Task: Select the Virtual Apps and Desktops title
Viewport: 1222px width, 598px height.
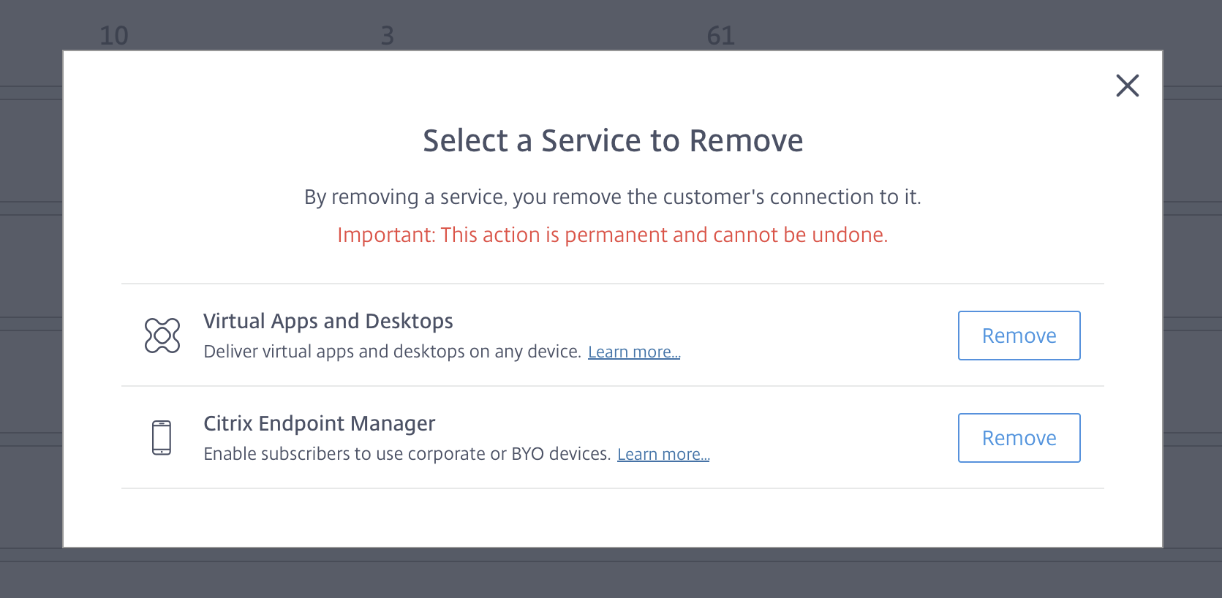Action: click(328, 321)
